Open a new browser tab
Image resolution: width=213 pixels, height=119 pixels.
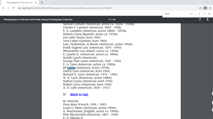42,3
